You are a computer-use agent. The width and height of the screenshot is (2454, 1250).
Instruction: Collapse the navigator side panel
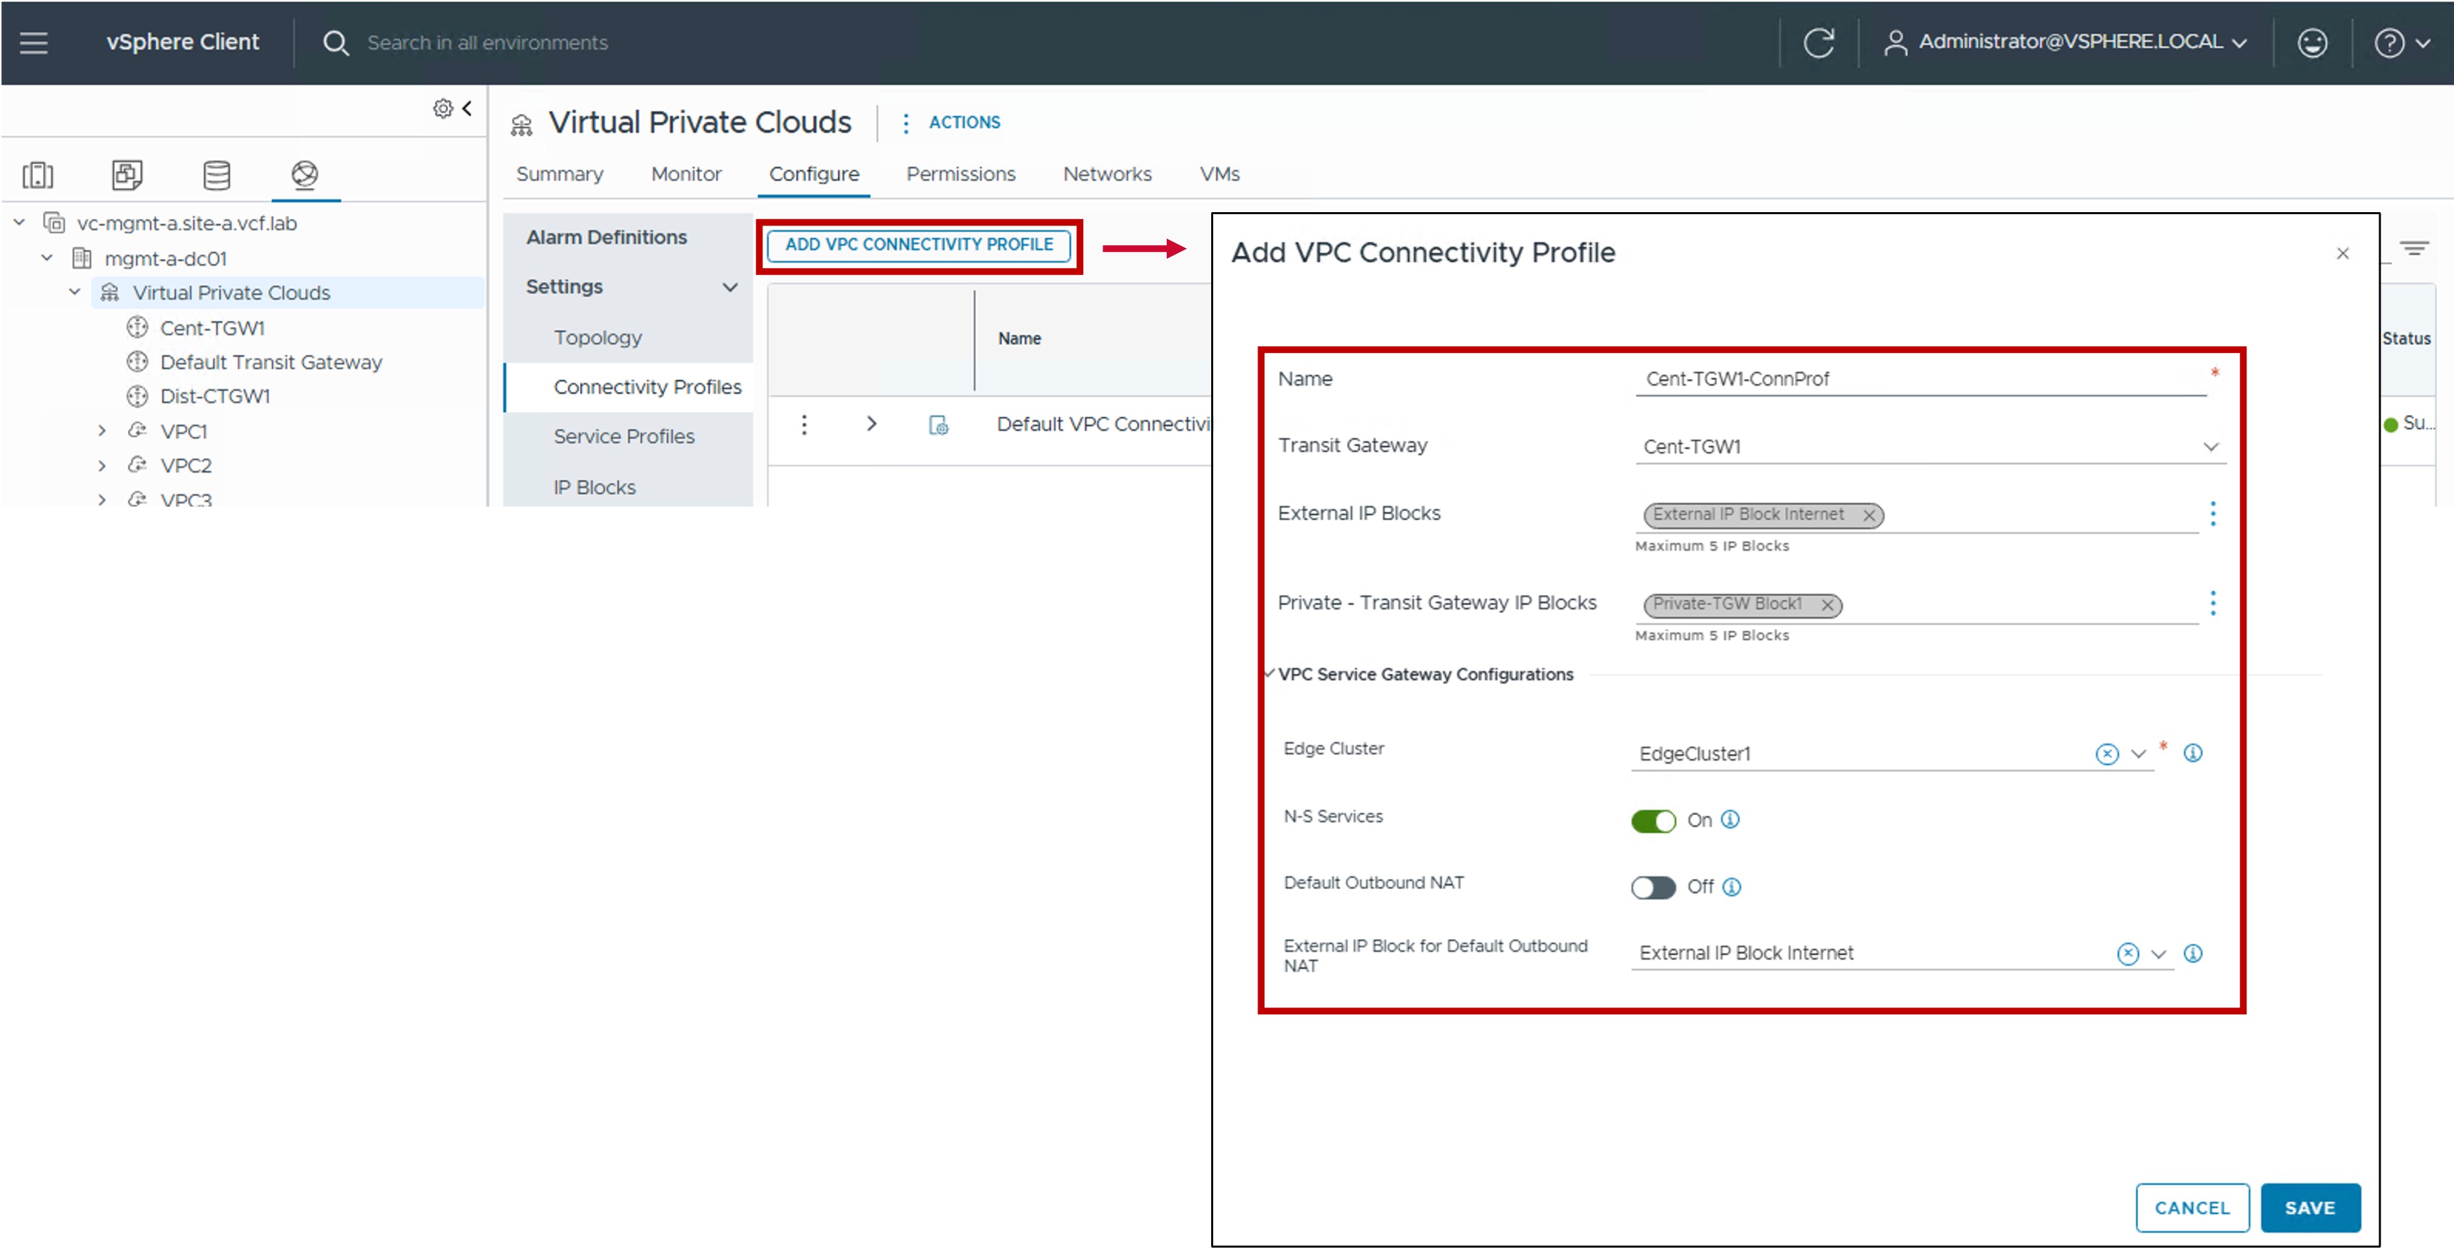pyautogui.click(x=467, y=108)
